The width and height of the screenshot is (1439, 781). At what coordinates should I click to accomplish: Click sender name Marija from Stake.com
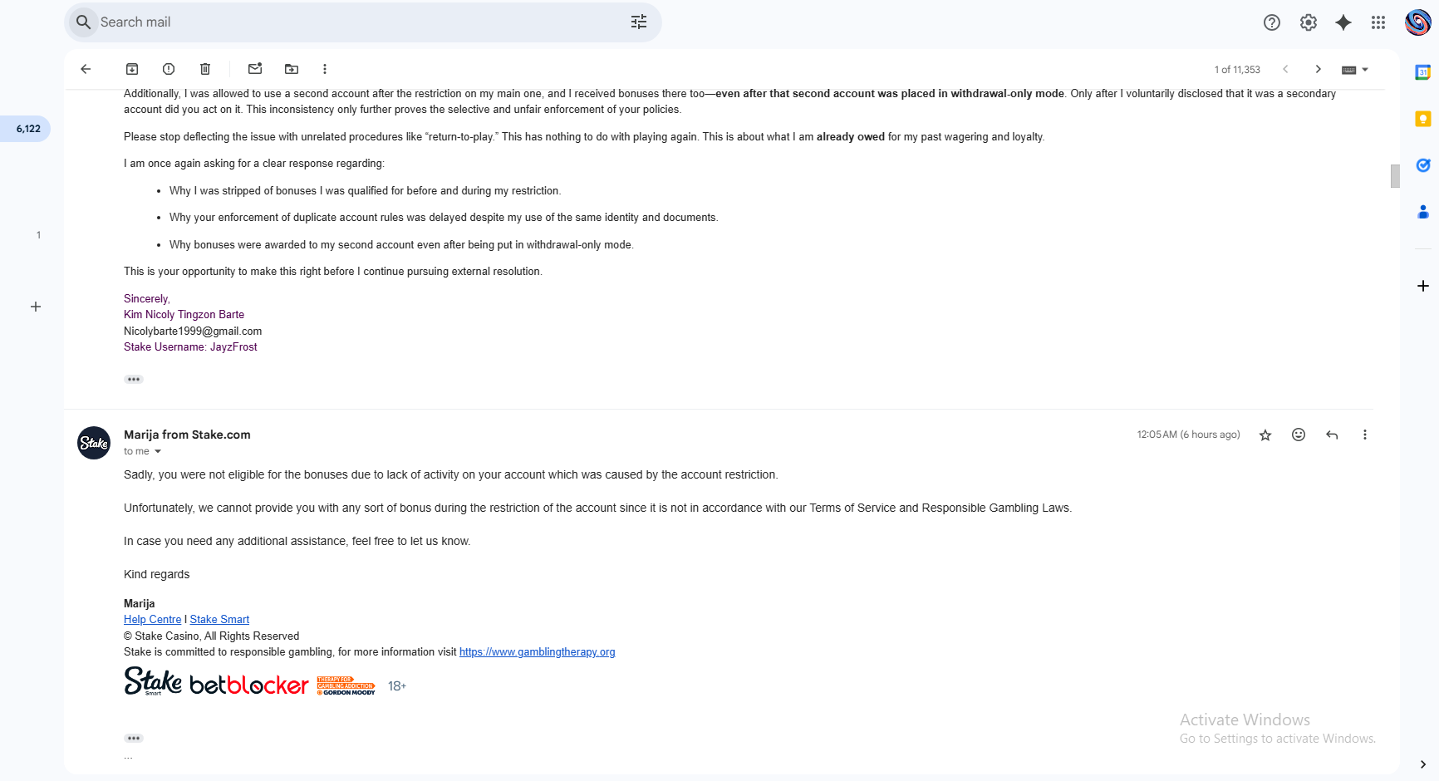click(187, 435)
